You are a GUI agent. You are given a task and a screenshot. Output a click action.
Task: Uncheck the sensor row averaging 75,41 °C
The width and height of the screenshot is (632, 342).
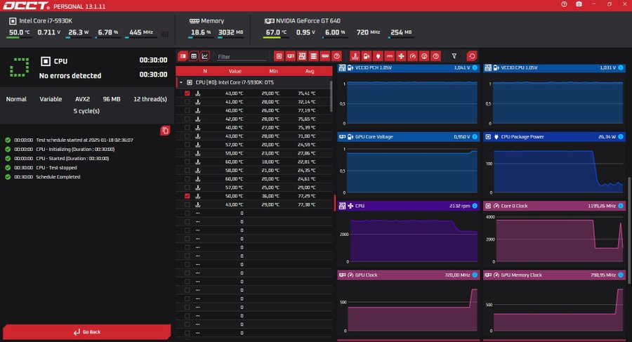coord(187,93)
